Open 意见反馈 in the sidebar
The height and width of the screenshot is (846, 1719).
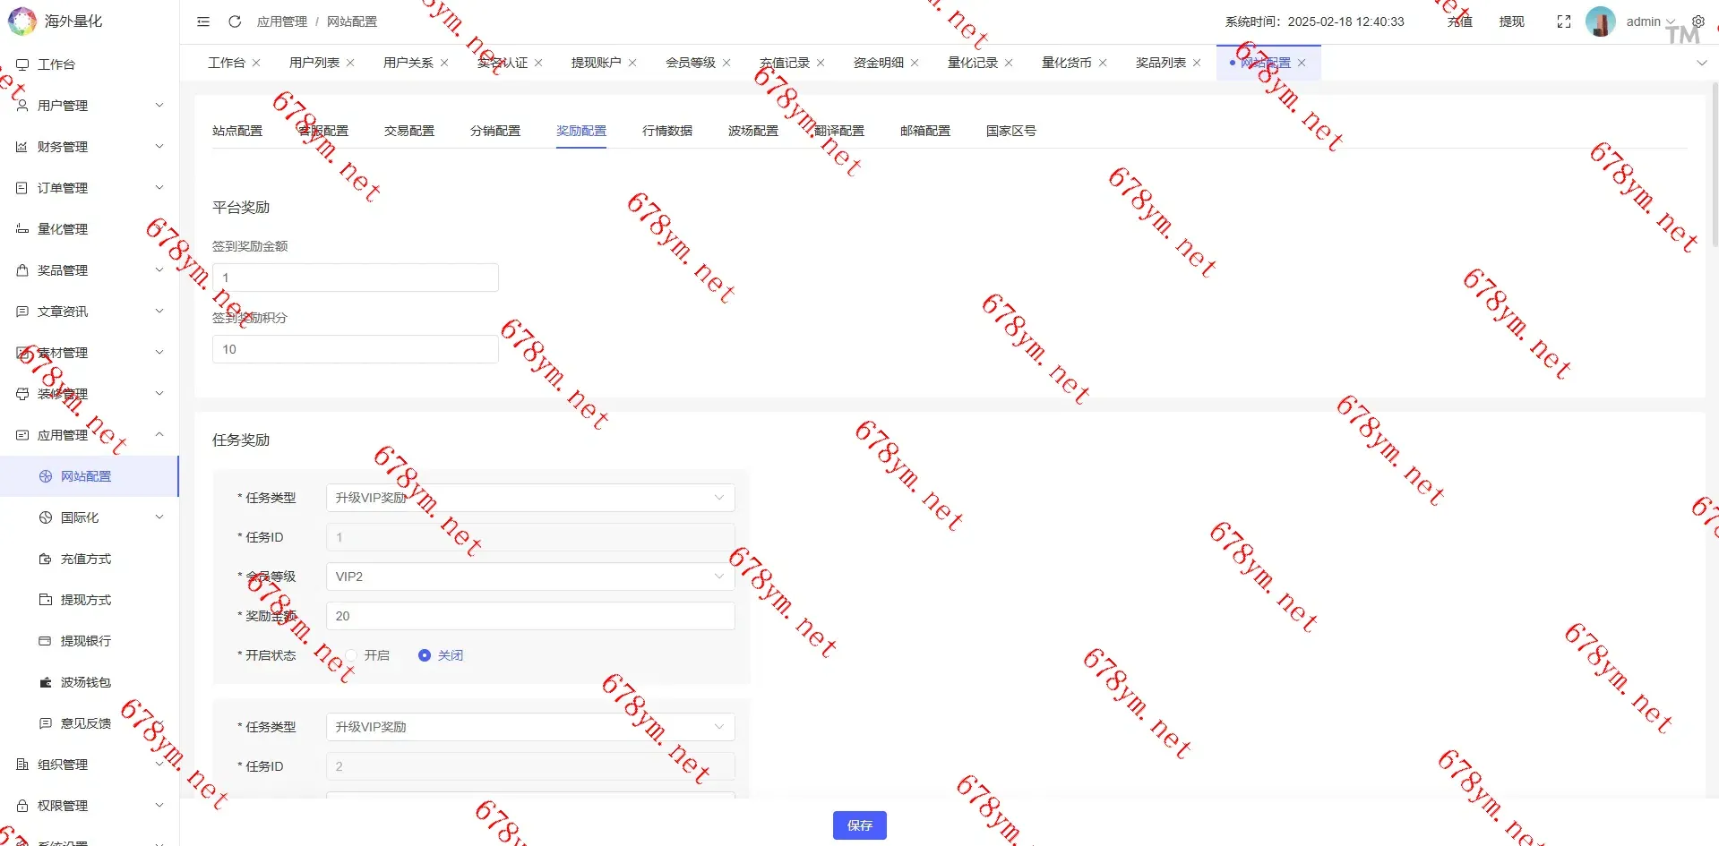point(86,723)
